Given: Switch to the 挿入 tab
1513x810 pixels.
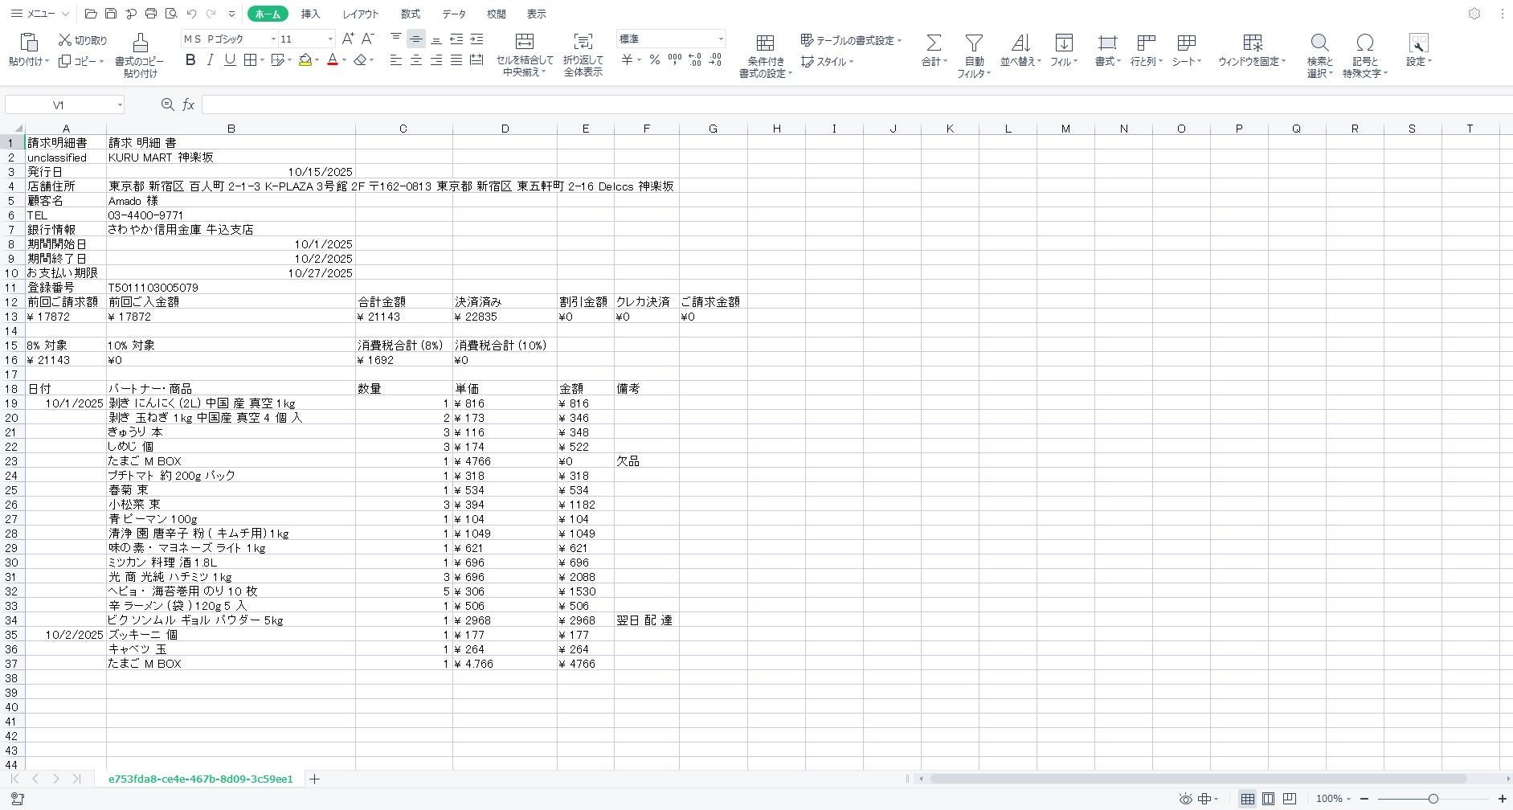Looking at the screenshot, I should point(310,14).
